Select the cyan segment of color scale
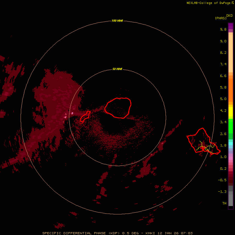The width and height of the screenshot is (235, 235). point(231,144)
